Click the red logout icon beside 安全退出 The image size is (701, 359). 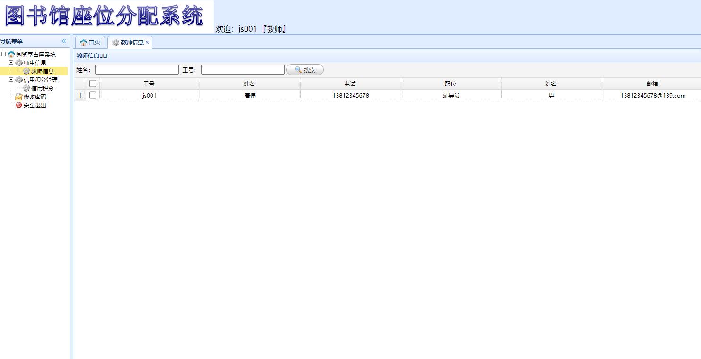[x=18, y=105]
